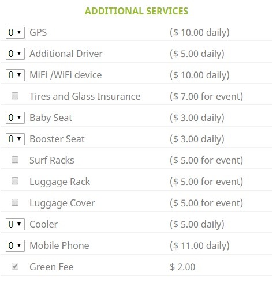
Task: Click the Surf Racks label text
Action: 52,160
